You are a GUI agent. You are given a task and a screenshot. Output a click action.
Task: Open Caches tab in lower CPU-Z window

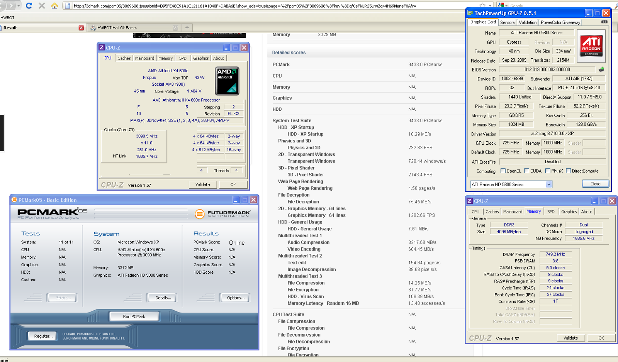click(492, 211)
